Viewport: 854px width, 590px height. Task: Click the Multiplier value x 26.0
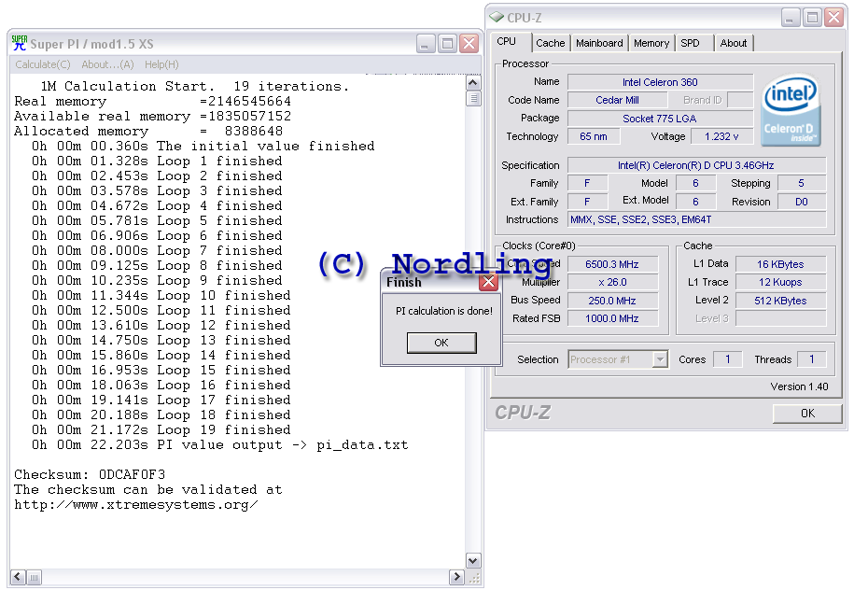coord(612,282)
